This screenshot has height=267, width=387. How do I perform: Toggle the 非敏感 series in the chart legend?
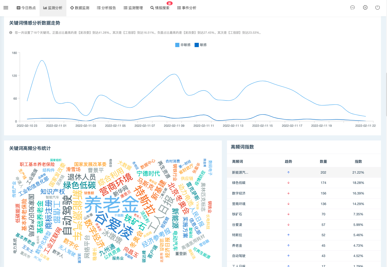click(183, 45)
